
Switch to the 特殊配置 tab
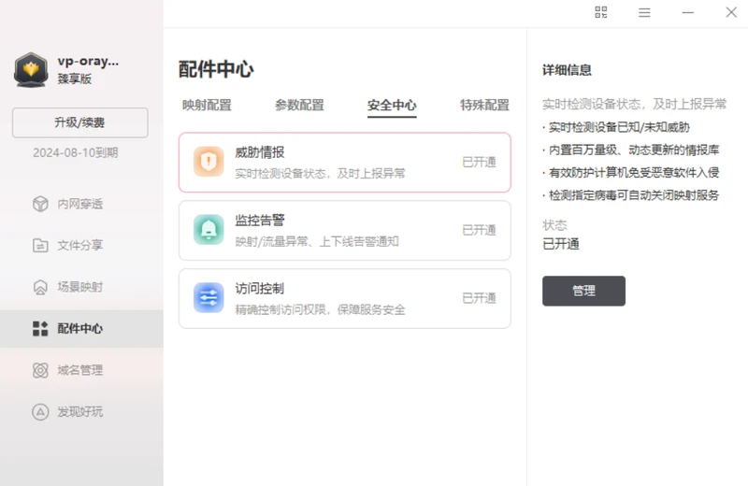pos(484,105)
